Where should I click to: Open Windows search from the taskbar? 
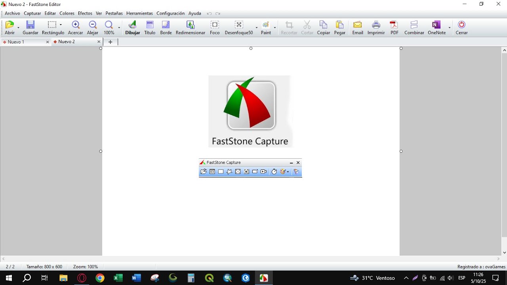pyautogui.click(x=27, y=278)
